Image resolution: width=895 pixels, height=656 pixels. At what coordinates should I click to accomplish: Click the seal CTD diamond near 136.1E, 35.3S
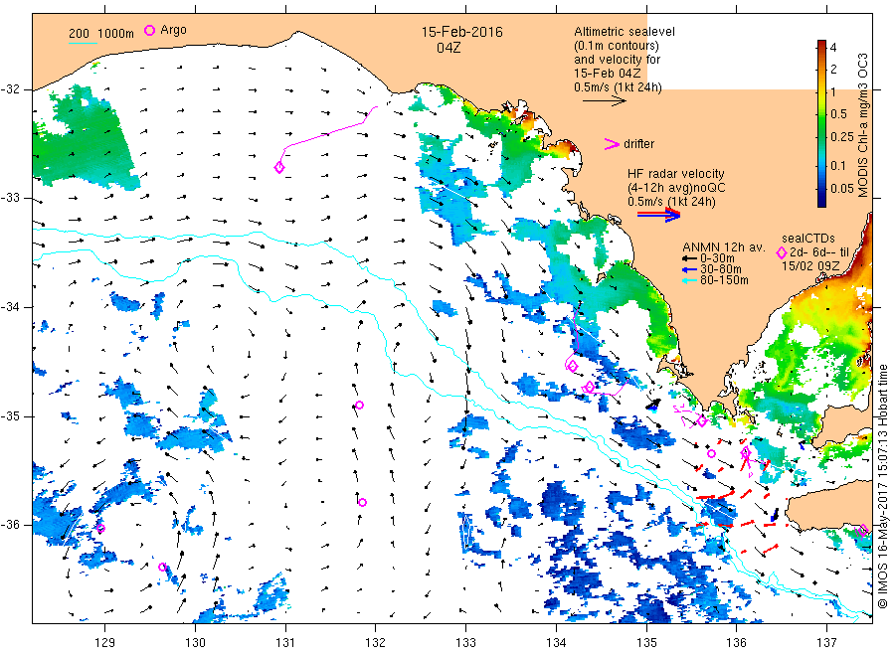(x=746, y=453)
